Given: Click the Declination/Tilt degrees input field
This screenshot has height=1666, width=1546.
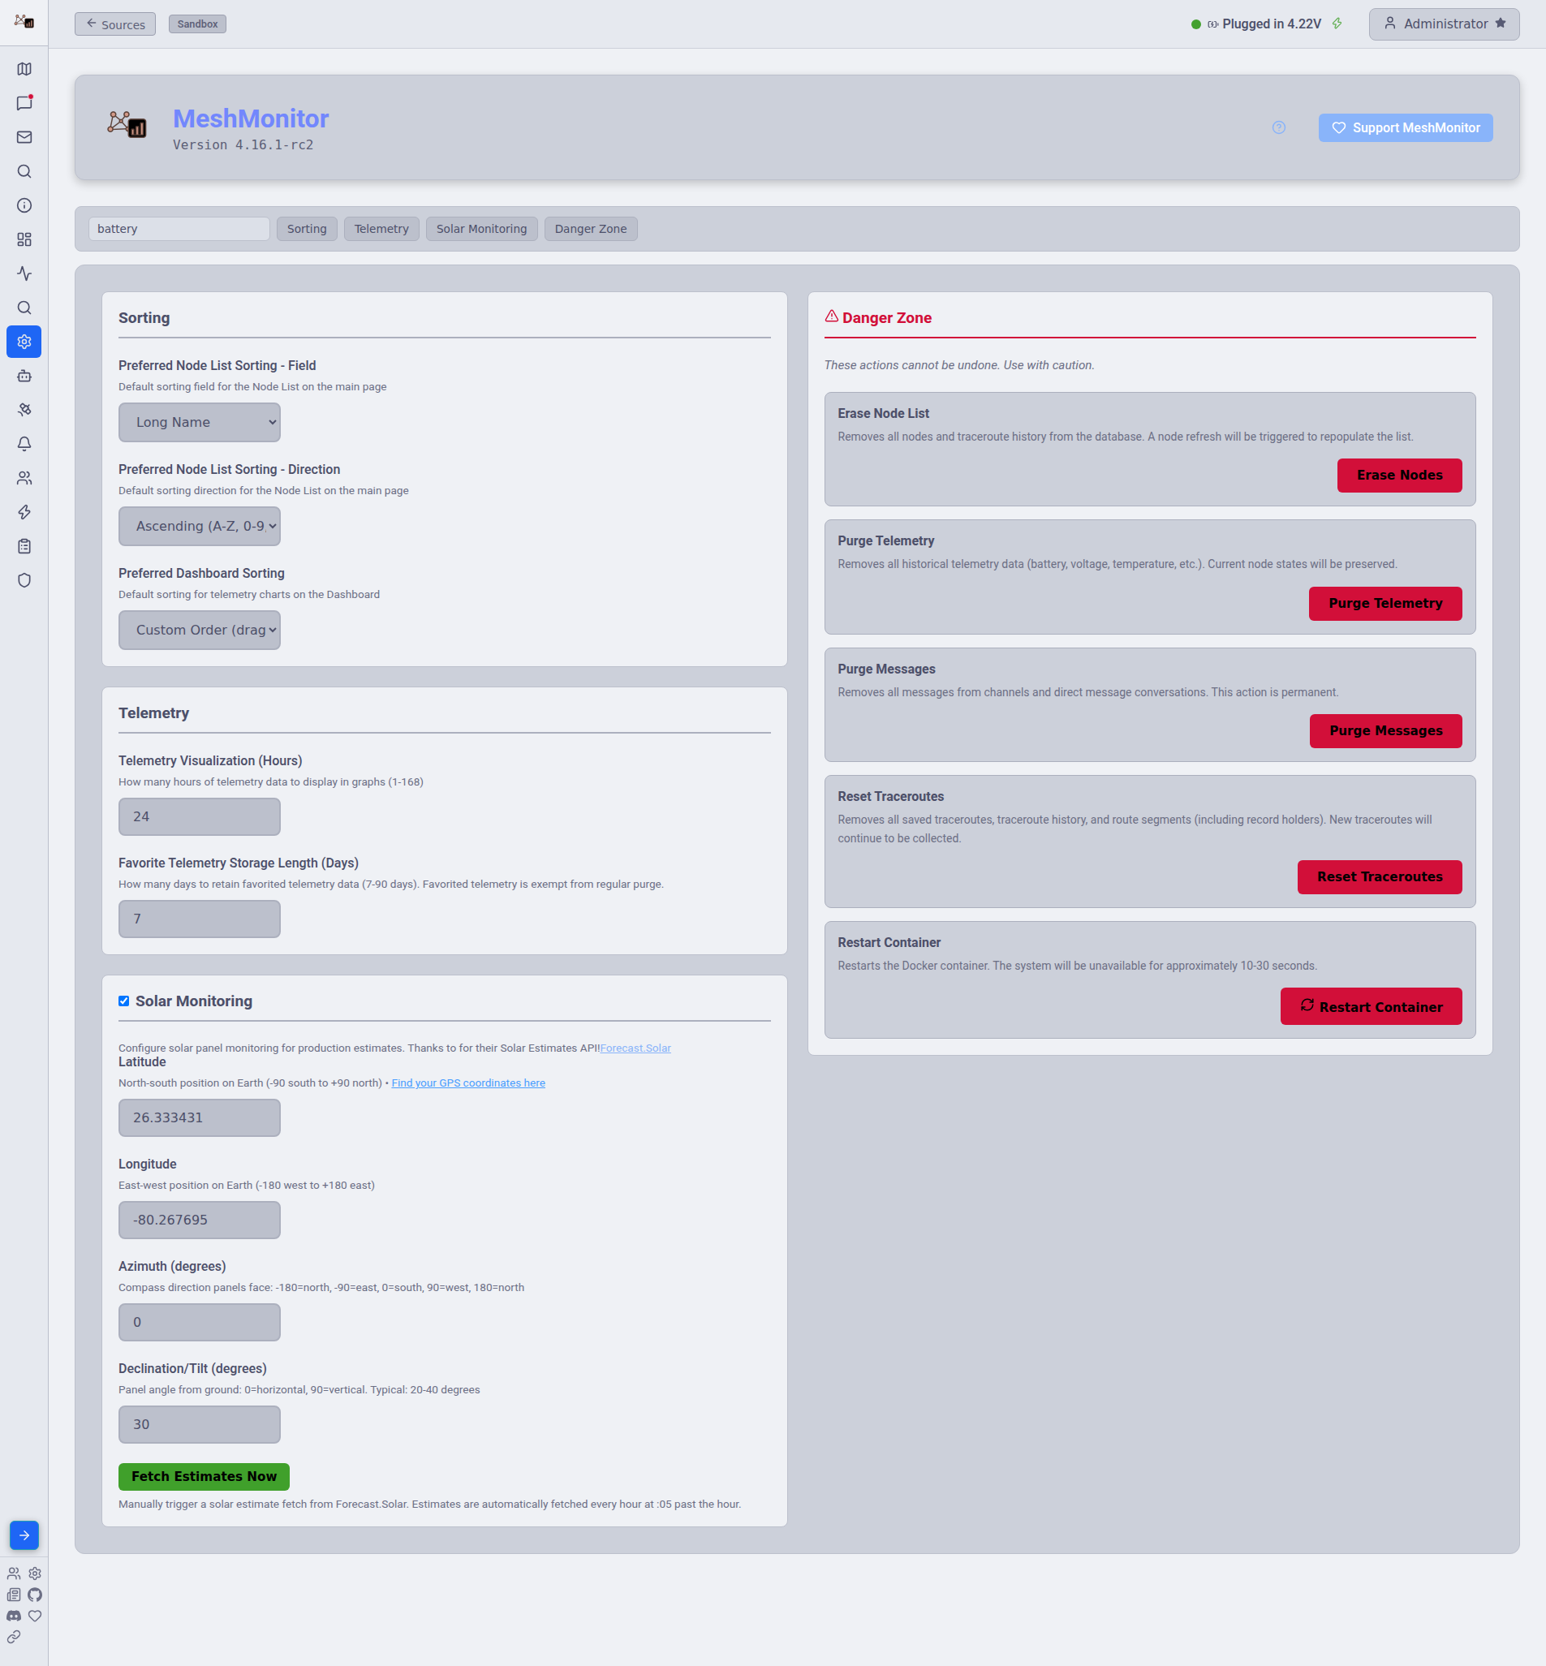Looking at the screenshot, I should tap(199, 1424).
